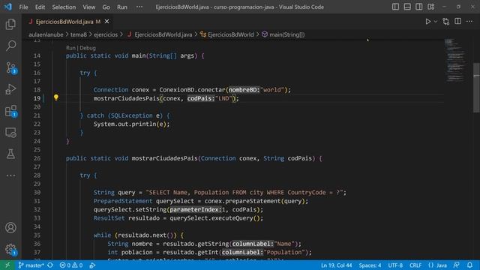The width and height of the screenshot is (480, 270).
Task: Open Source Control view
Action: coord(10,67)
